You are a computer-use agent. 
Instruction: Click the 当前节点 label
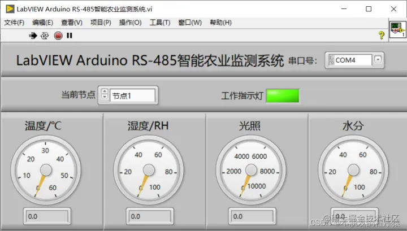click(78, 95)
